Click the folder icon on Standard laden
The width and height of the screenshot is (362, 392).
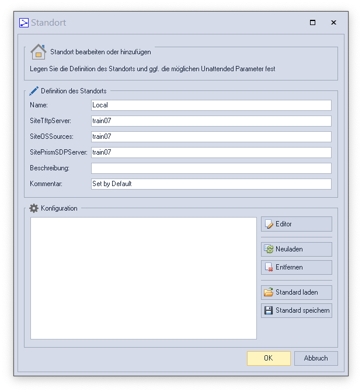pyautogui.click(x=269, y=292)
